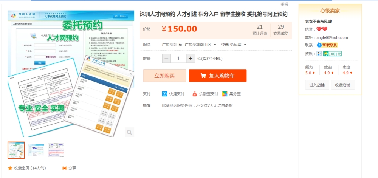Click the 累计评论 21 count

(x=260, y=30)
